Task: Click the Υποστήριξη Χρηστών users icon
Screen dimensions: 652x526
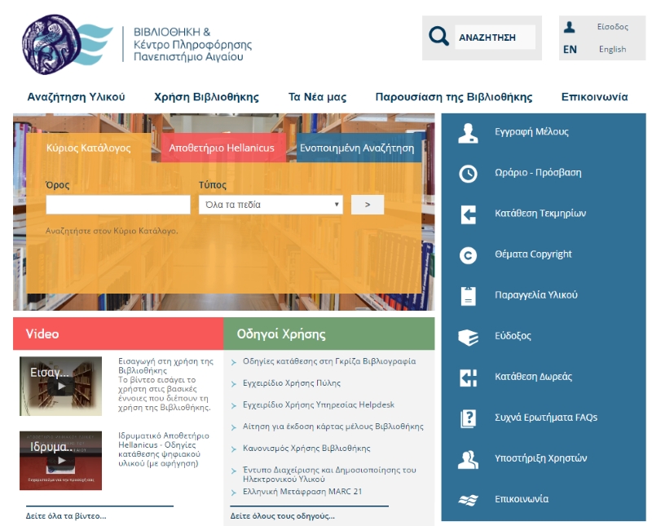Action: [468, 459]
